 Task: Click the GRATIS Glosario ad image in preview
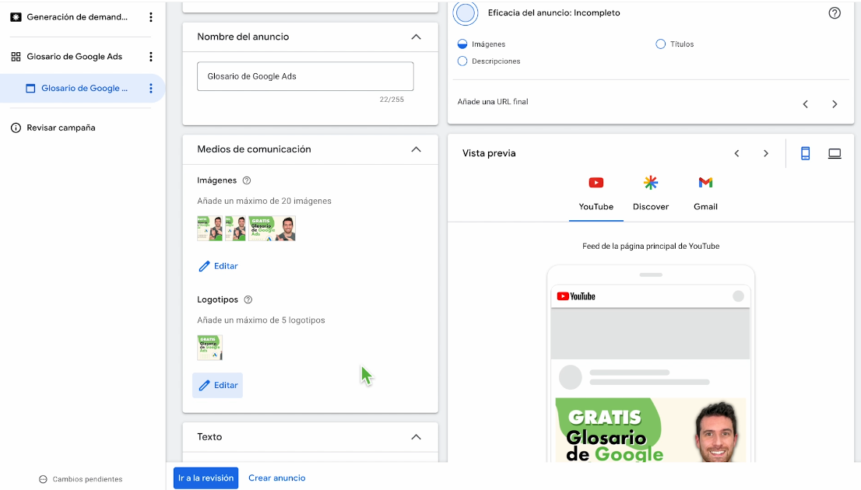tap(651, 429)
